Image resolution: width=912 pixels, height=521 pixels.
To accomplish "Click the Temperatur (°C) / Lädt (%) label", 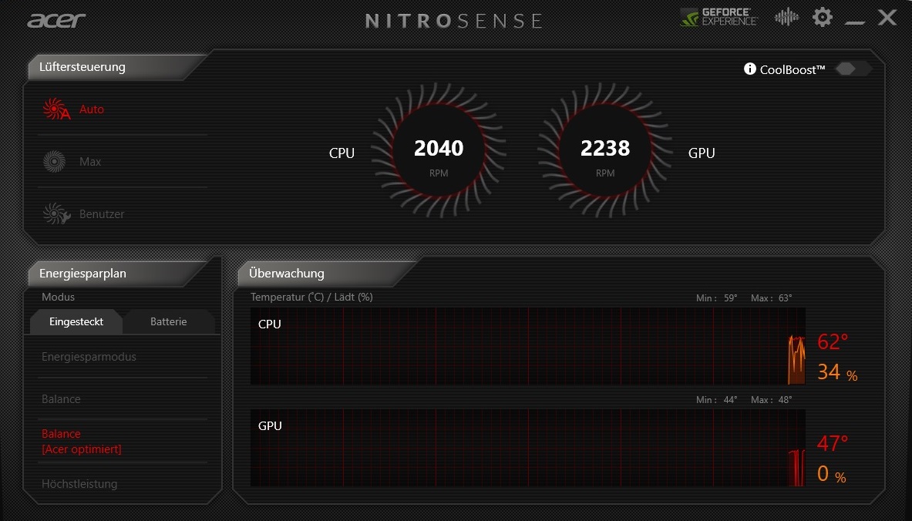I will [x=311, y=297].
